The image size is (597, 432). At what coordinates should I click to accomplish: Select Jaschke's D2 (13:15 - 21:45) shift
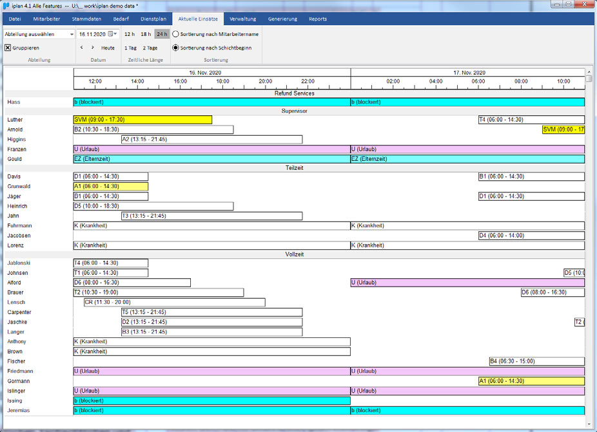(211, 322)
